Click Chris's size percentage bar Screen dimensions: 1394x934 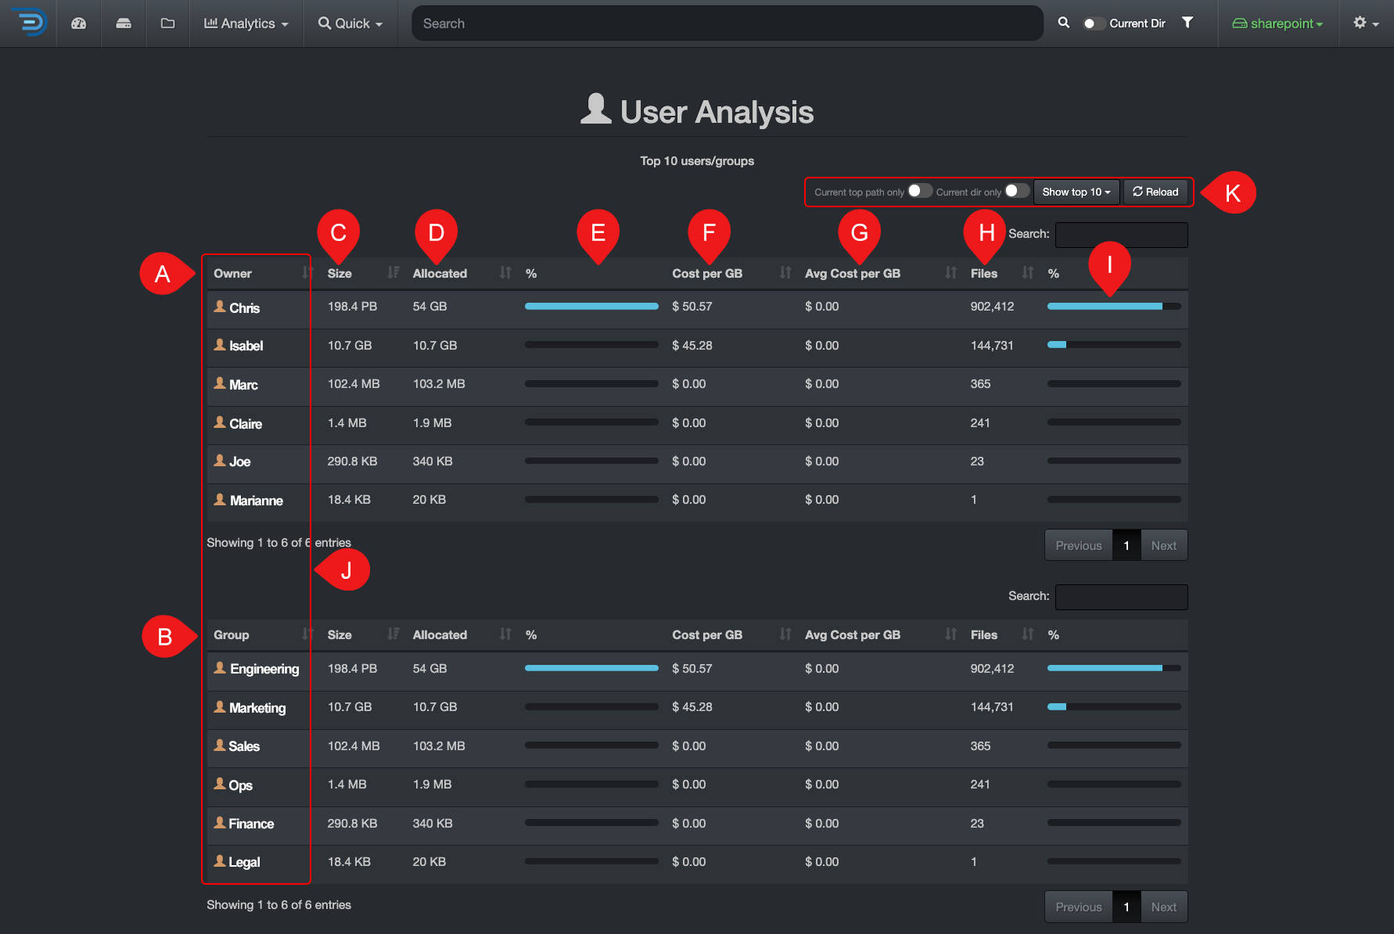[591, 307]
